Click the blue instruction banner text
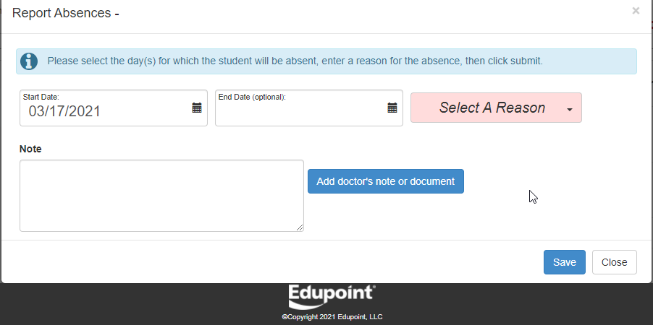The image size is (653, 325). click(295, 61)
